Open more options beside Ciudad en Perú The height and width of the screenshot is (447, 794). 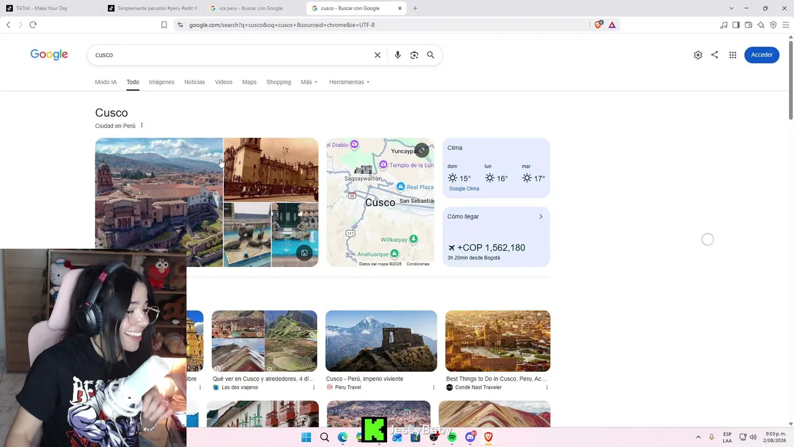pos(142,125)
